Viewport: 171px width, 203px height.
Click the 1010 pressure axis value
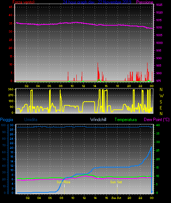point(159,27)
